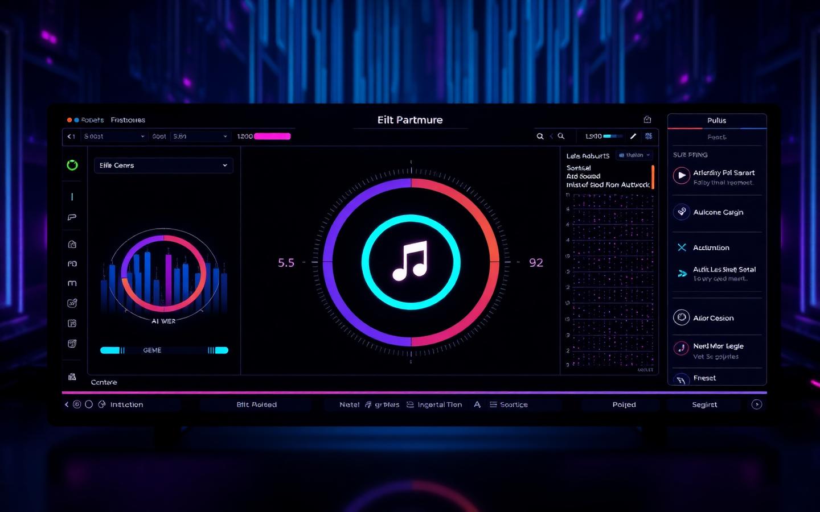Click the thin vertical line icon in sidebar
Image resolution: width=820 pixels, height=512 pixels.
(72, 197)
